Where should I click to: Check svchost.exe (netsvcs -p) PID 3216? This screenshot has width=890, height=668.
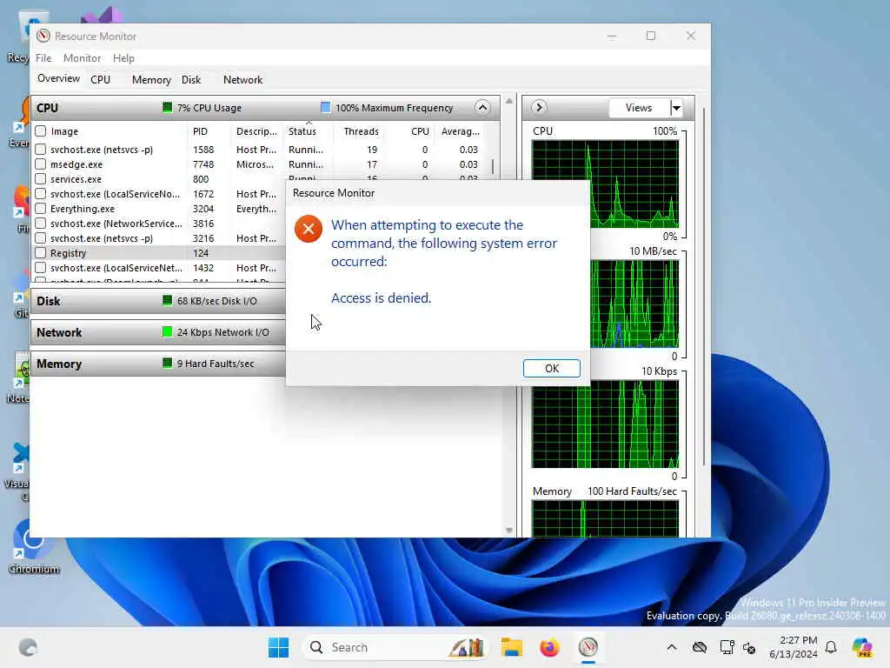coord(40,238)
